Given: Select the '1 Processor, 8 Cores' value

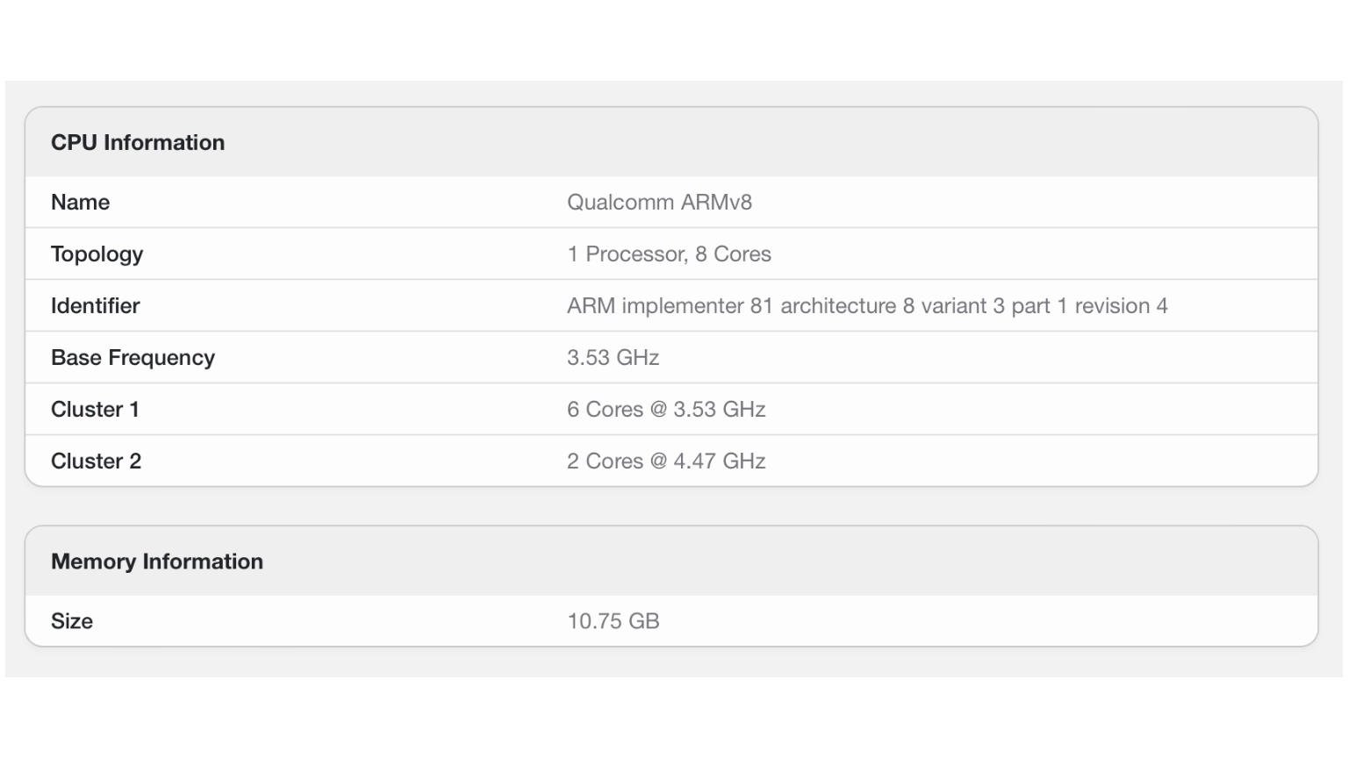Looking at the screenshot, I should pyautogui.click(x=669, y=254).
